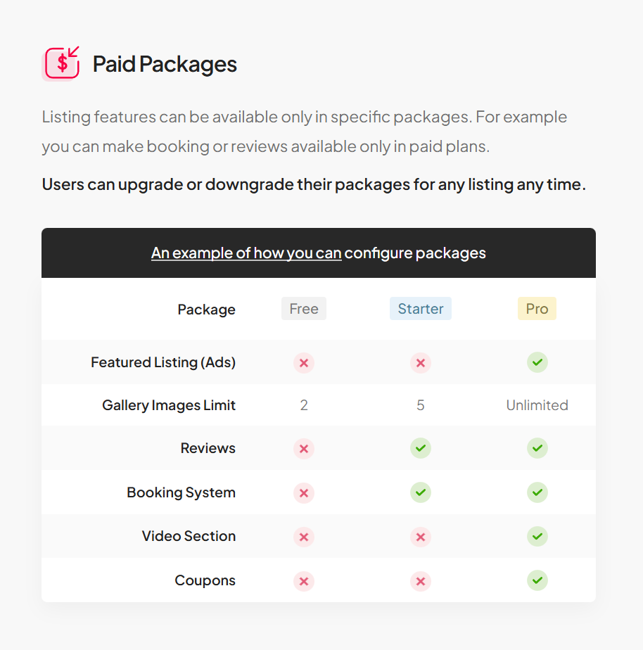Click the red cross for Free Featured Listing
Viewport: 643px width, 650px height.
(x=304, y=363)
